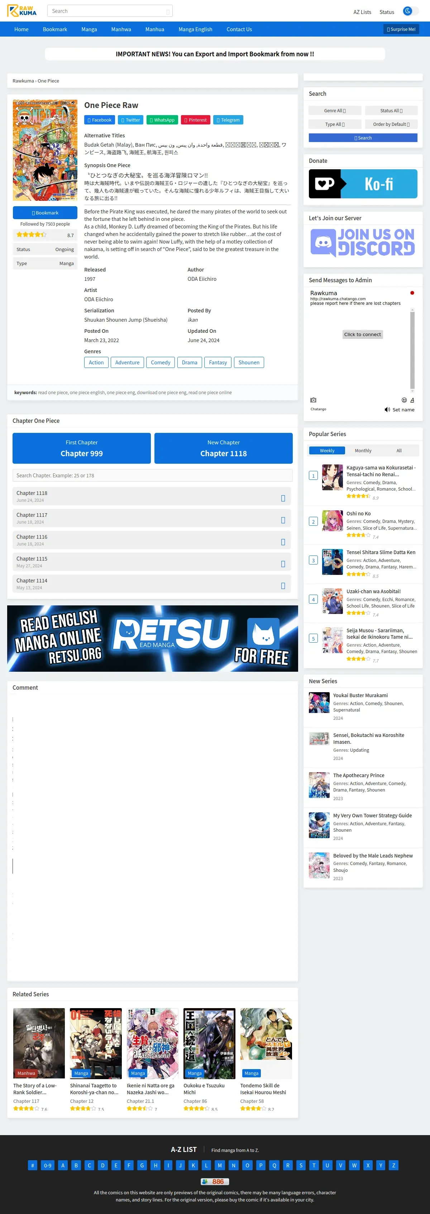Screen dimensions: 430x1214
Task: Open Status link in the header
Action: pyautogui.click(x=387, y=12)
